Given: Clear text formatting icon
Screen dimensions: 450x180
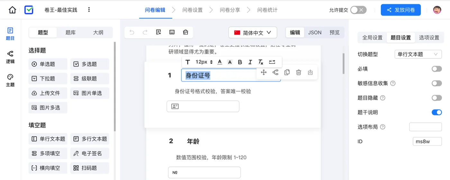Looking at the screenshot, I should (x=261, y=62).
